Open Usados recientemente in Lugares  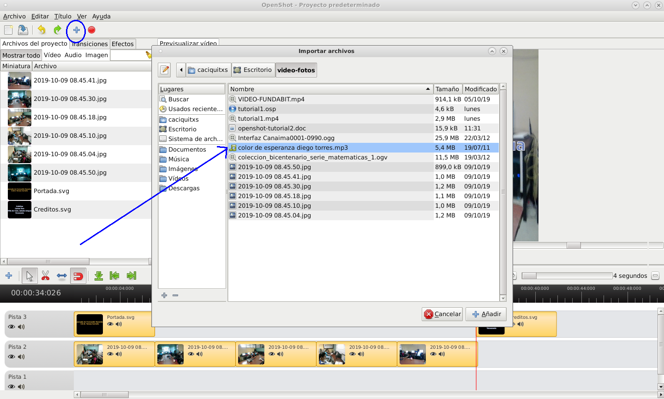tap(192, 109)
